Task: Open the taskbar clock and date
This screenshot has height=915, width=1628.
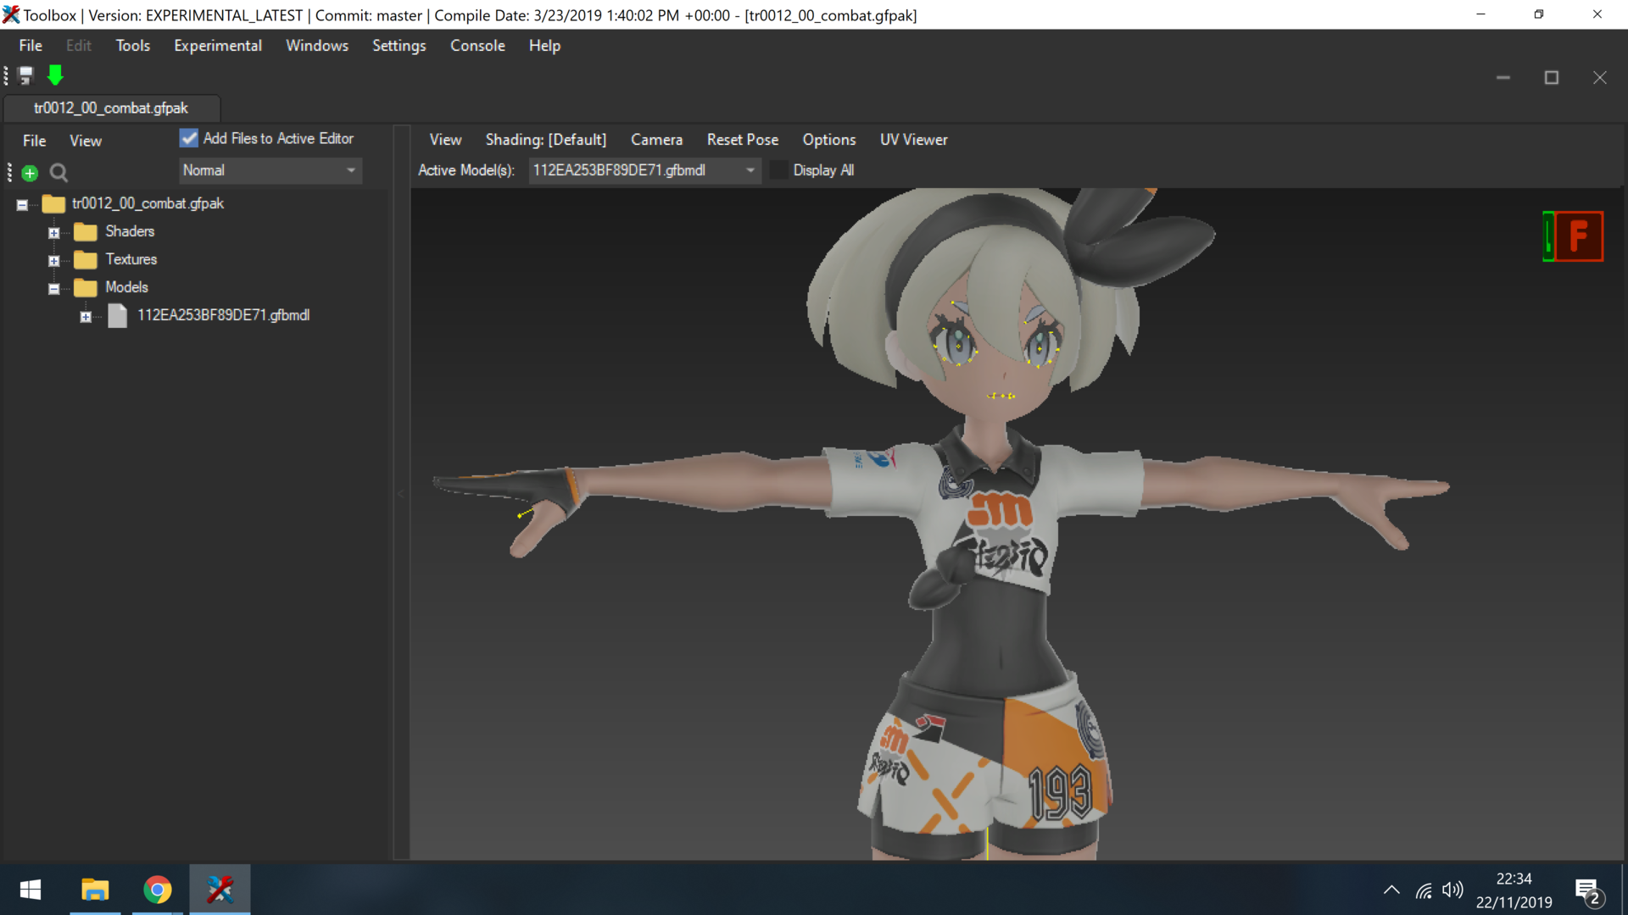Action: coord(1514,890)
